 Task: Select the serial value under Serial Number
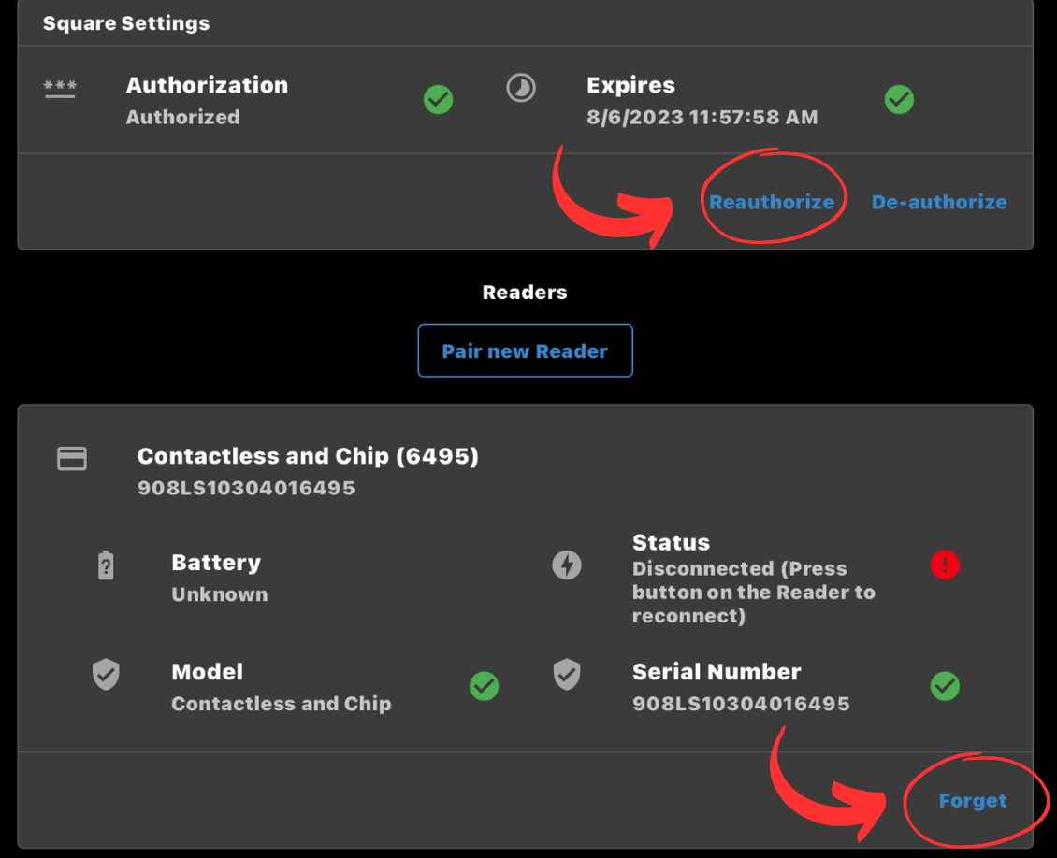[741, 704]
